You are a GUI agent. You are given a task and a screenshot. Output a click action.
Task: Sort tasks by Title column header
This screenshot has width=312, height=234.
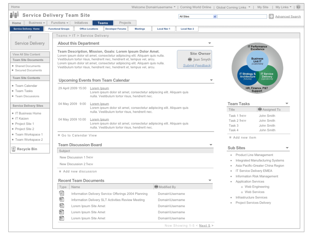(x=232, y=109)
